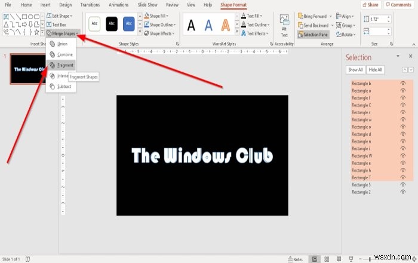Switch to Slide Sorter view

(327, 259)
